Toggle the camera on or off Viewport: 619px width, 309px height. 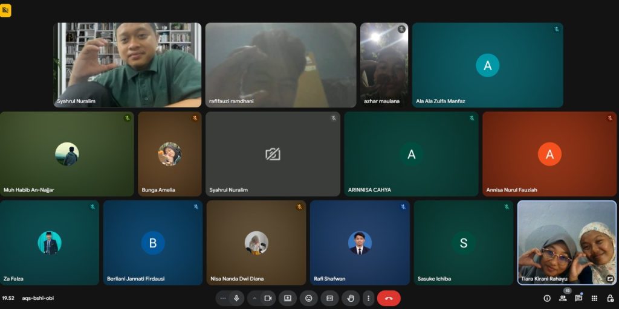[268, 298]
